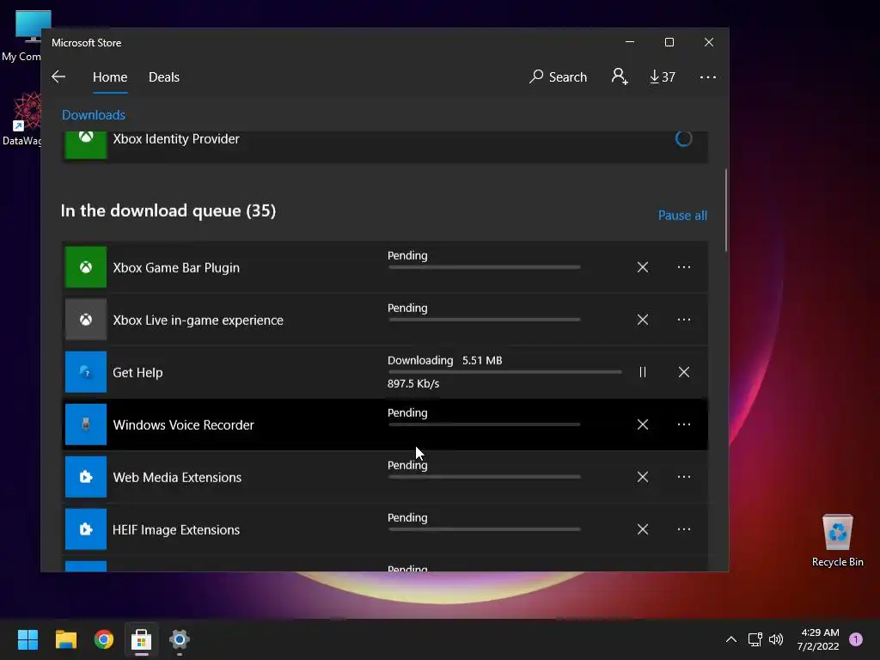Click the Xbox Identity Provider app icon
The width and height of the screenshot is (880, 660).
[86, 144]
